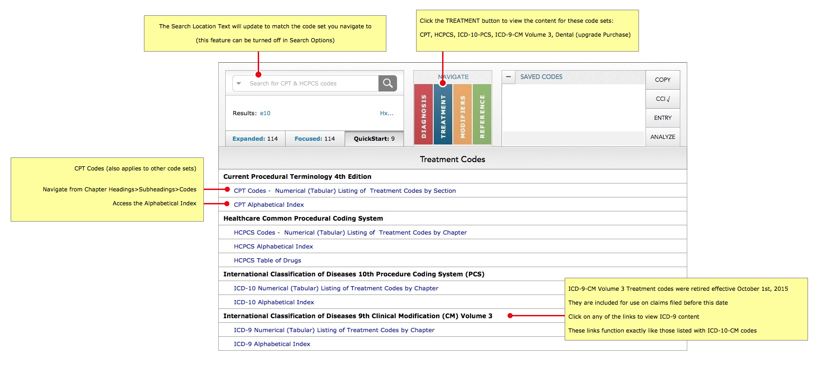Viewport: 821px width, 386px height.
Task: Open the Reference book spine
Action: coord(482,114)
